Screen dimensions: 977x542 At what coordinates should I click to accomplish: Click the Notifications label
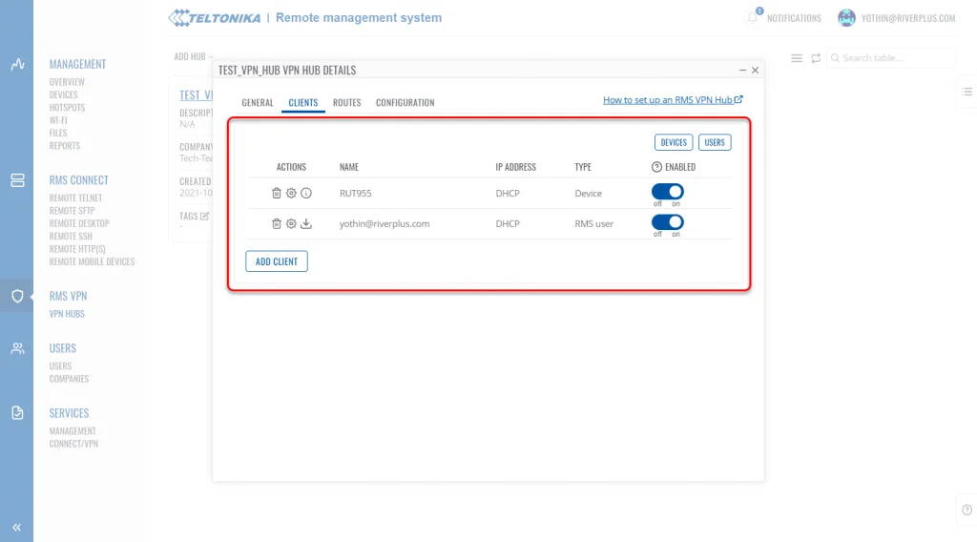tap(794, 18)
